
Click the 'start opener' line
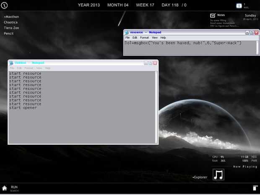[x=23, y=108]
